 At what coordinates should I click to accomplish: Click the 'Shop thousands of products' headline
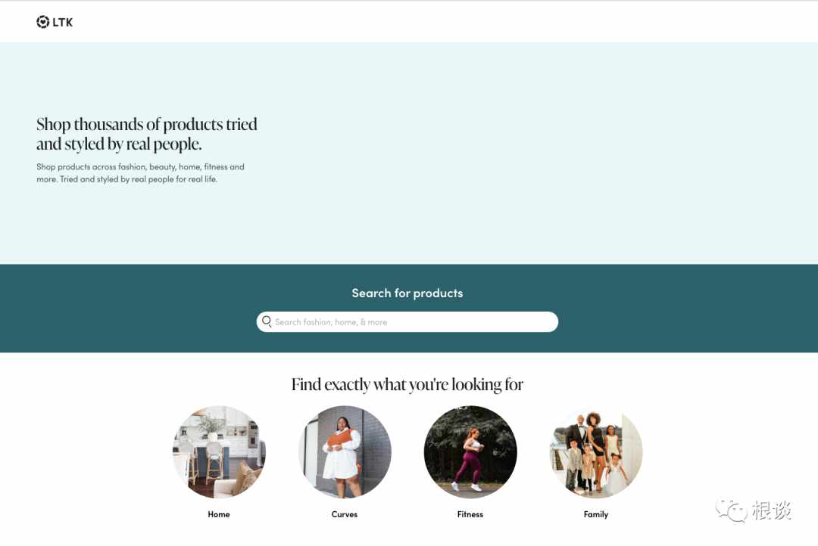[147, 134]
